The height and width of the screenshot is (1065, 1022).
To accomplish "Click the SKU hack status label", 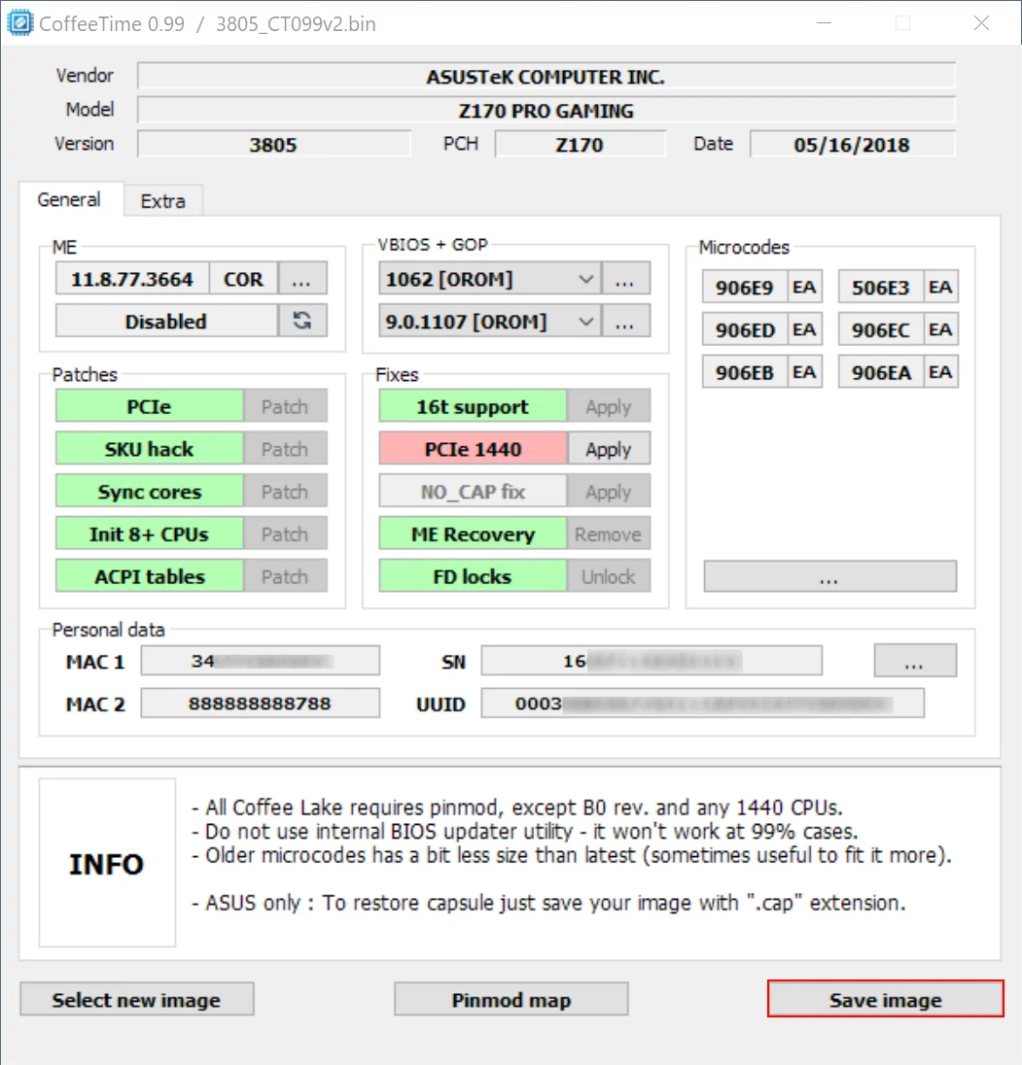I will click(x=150, y=448).
